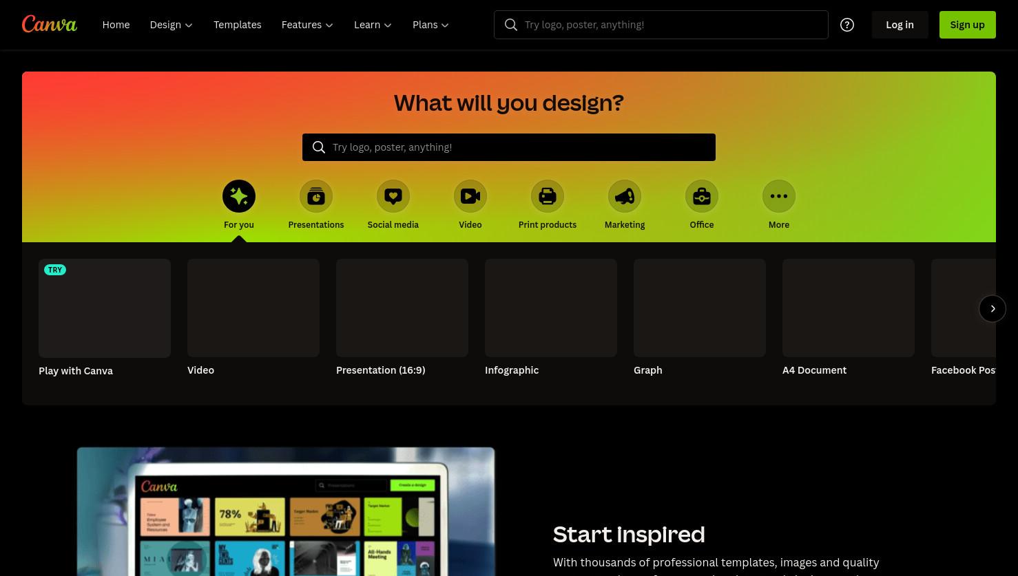Image resolution: width=1018 pixels, height=576 pixels.
Task: Expand the Features dropdown menu
Action: (307, 25)
